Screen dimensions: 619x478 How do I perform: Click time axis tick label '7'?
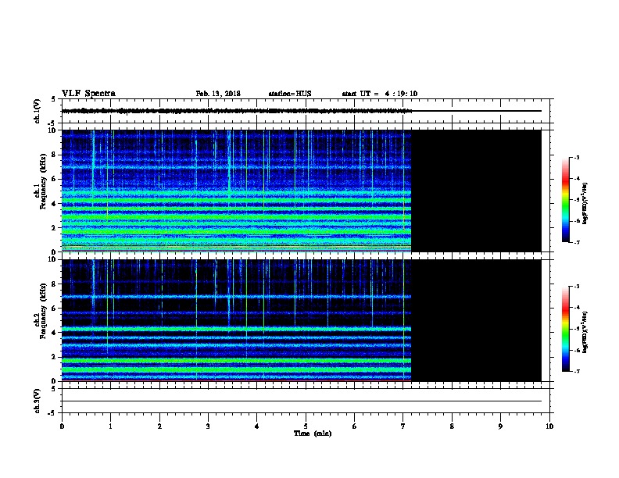point(403,426)
